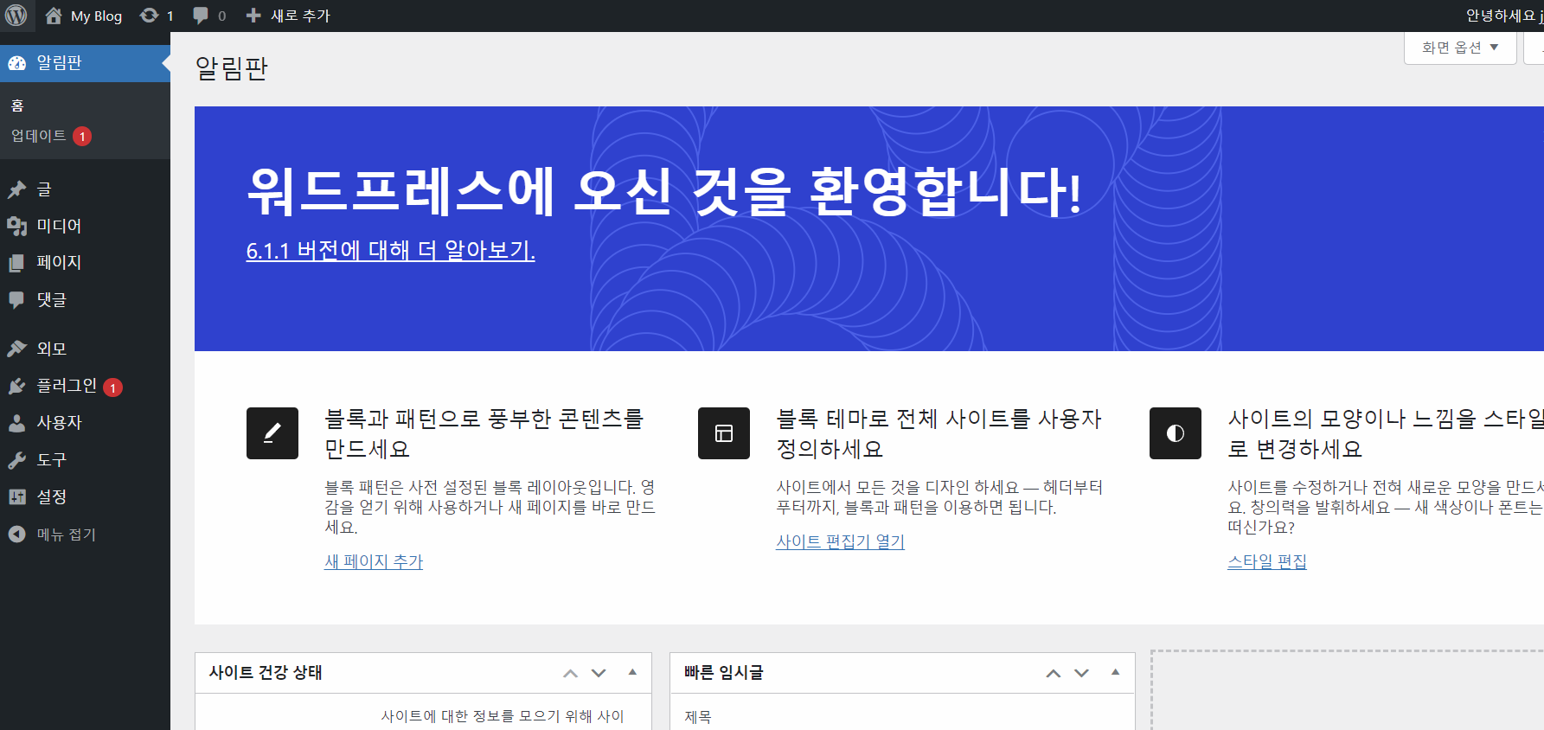Image resolution: width=1544 pixels, height=730 pixels.
Task: Click the 스타일 편집 link
Action: click(x=1267, y=561)
